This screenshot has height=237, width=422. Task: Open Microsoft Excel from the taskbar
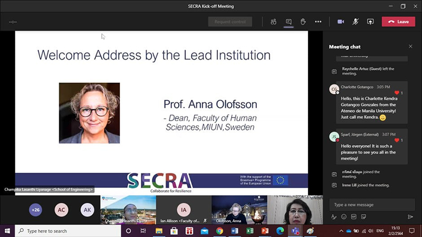(x=250, y=231)
